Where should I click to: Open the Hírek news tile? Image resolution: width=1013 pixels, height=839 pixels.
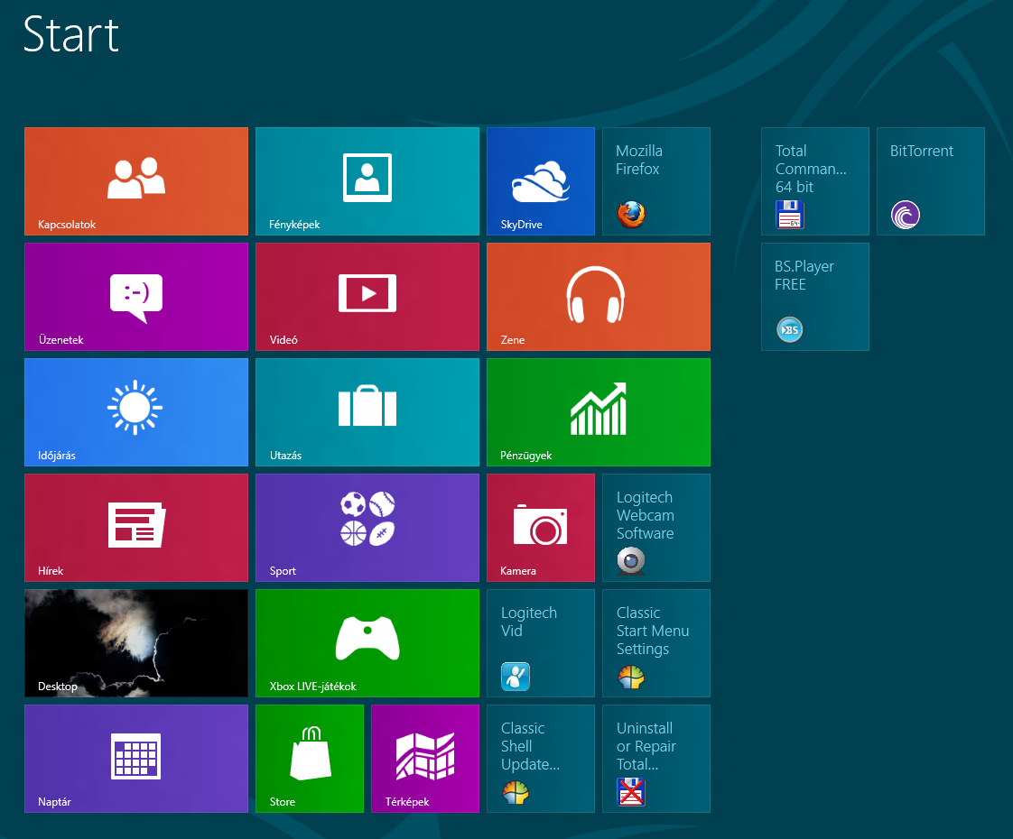click(136, 528)
